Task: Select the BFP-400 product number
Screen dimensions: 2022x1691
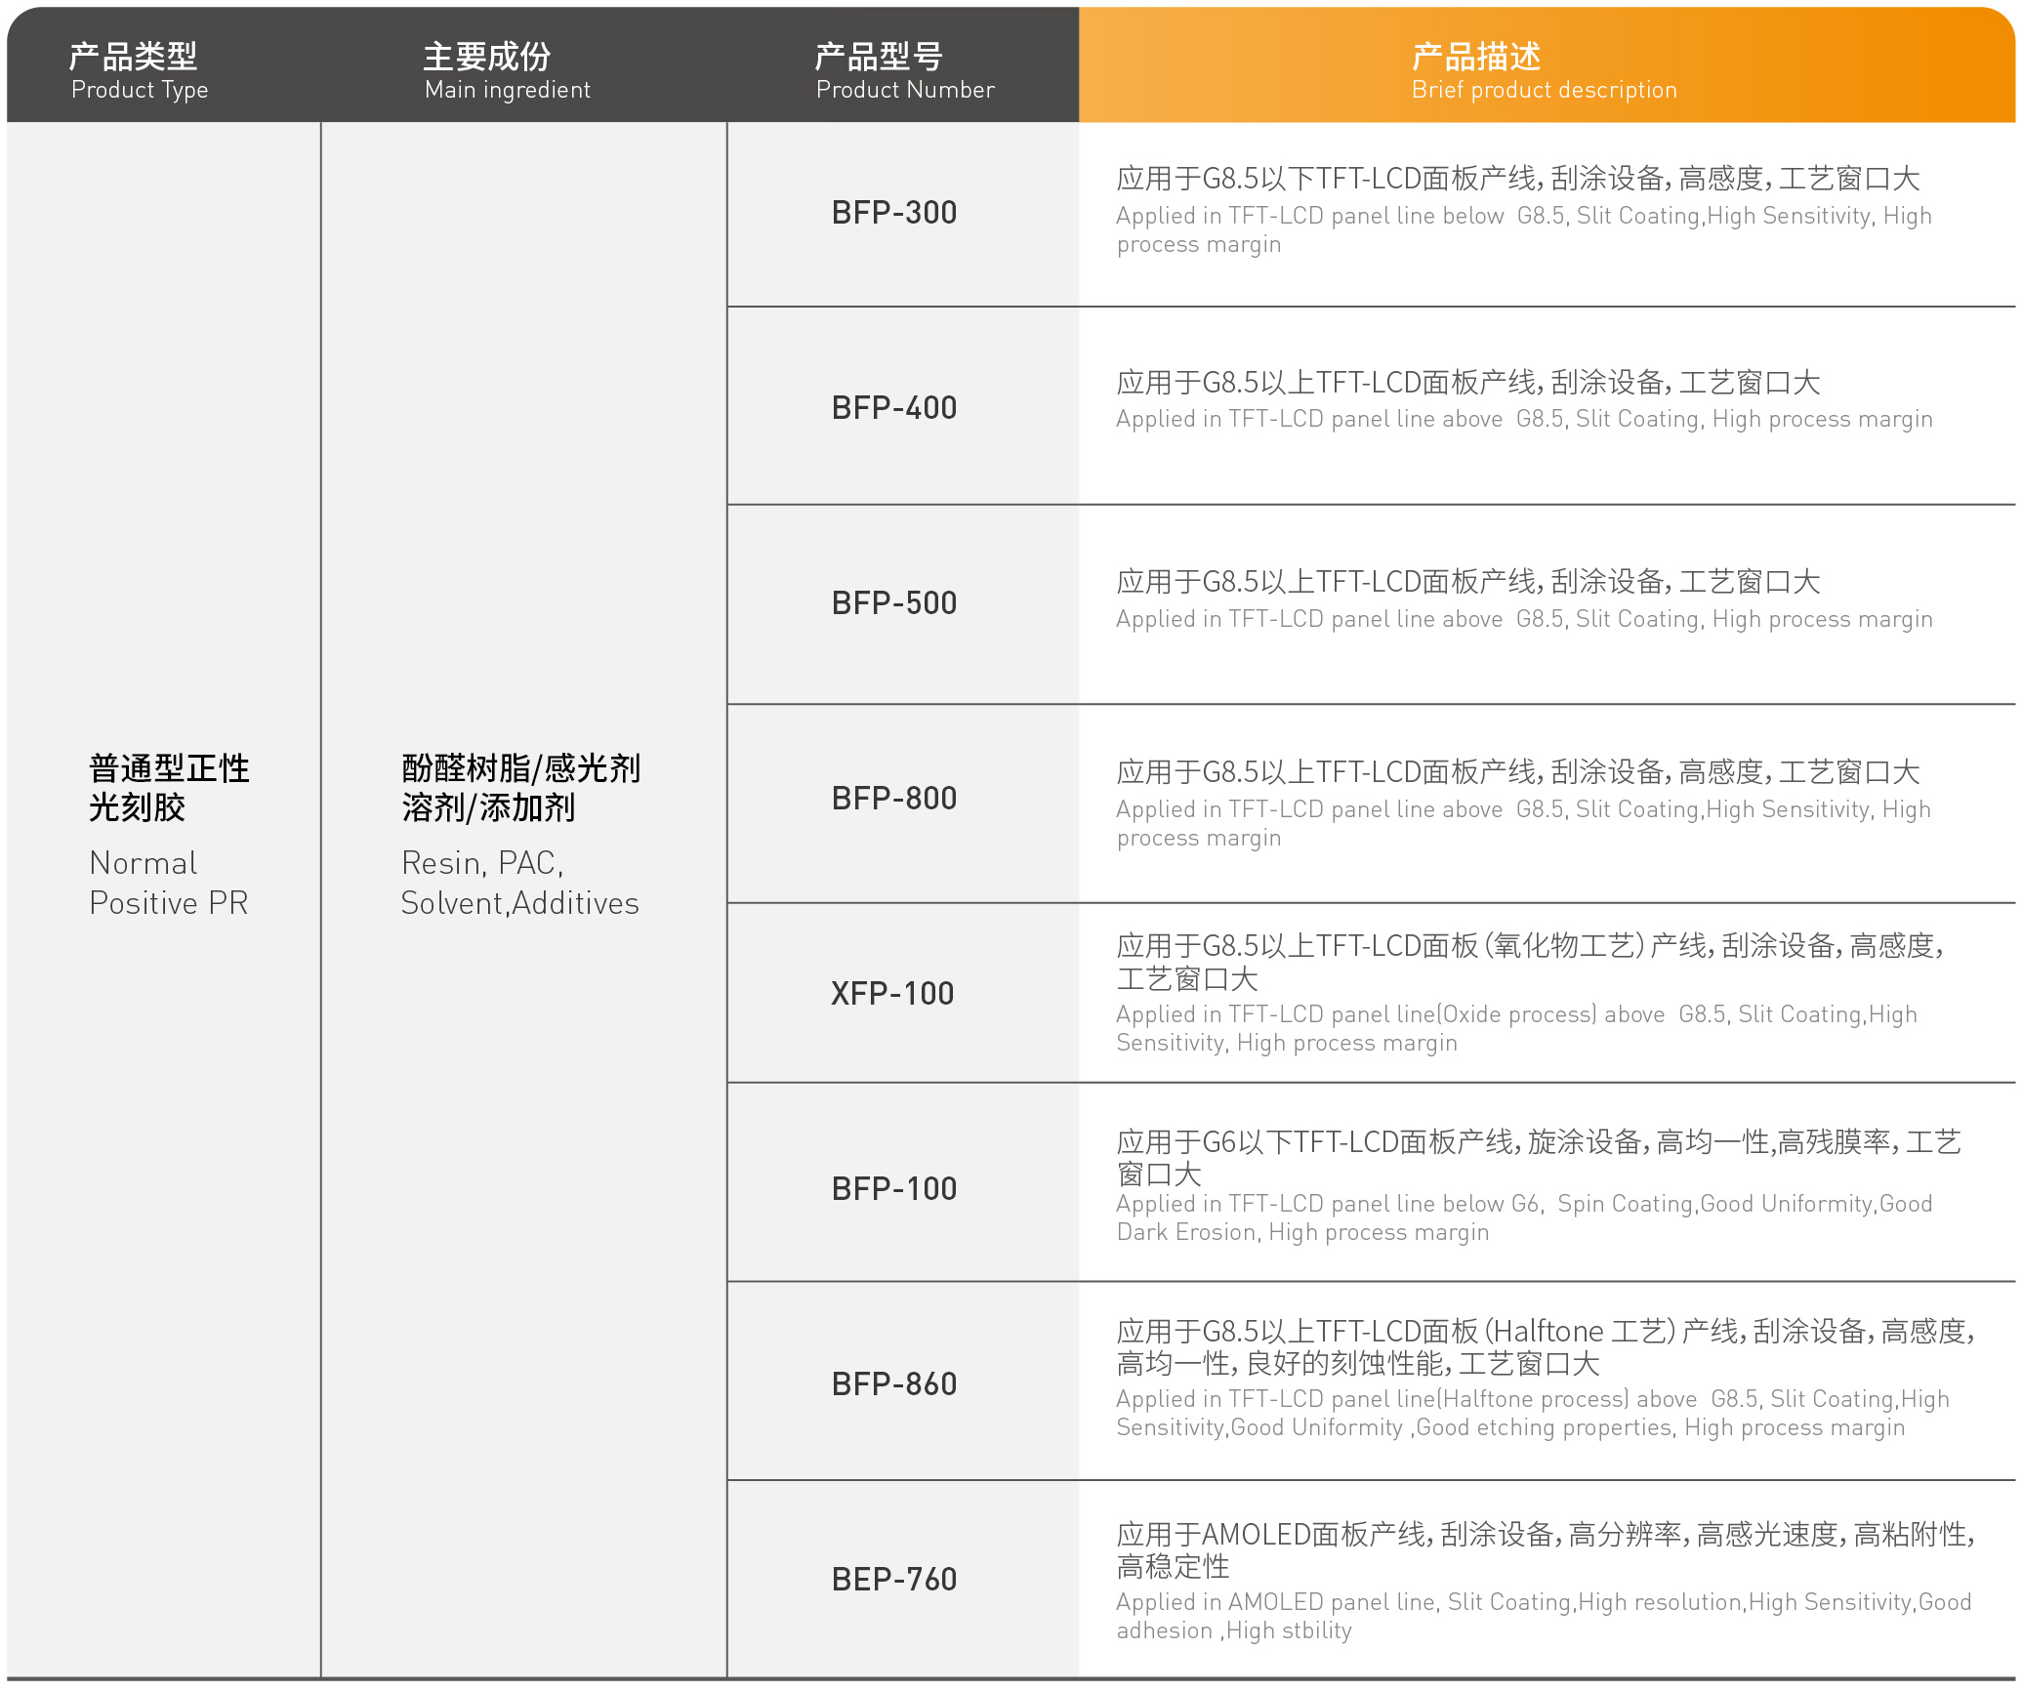Action: tap(893, 408)
